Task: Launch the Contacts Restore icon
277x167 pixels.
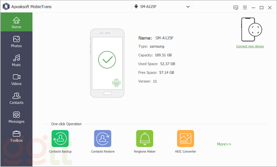Action: tap(103, 139)
